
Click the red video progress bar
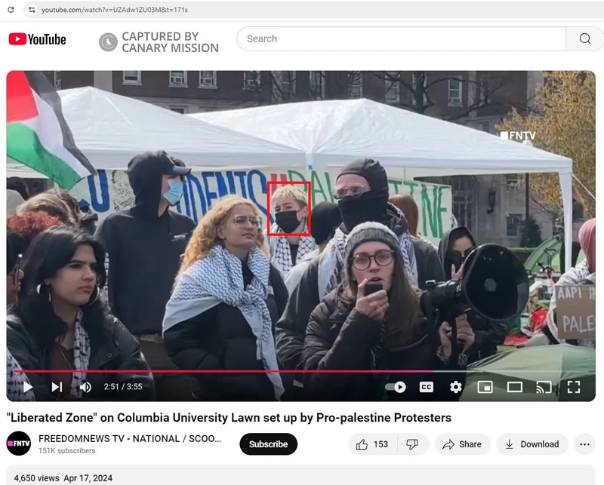[x=226, y=371]
